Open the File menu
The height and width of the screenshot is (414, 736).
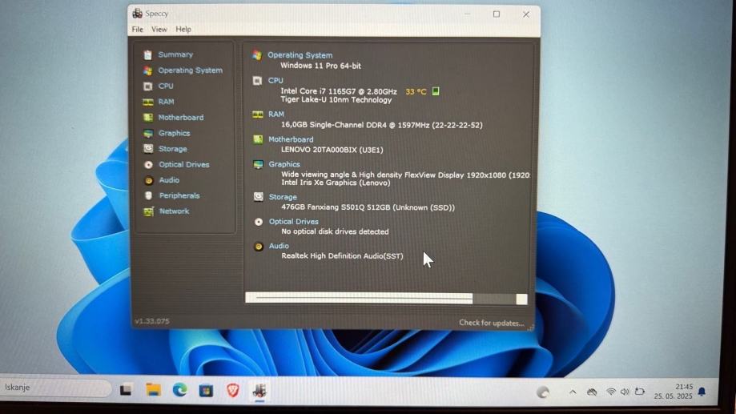(x=138, y=29)
